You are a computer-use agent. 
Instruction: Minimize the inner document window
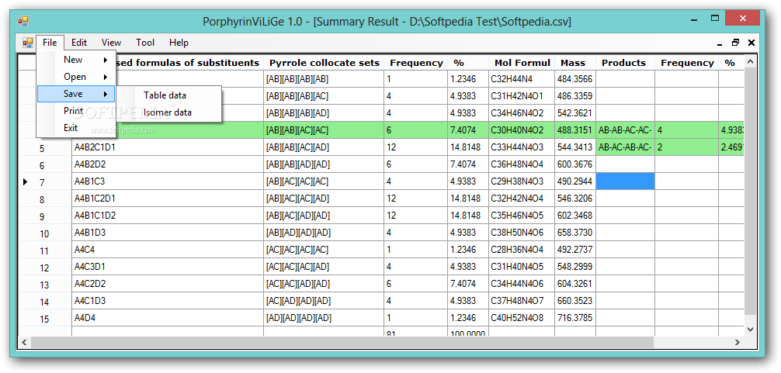[720, 43]
